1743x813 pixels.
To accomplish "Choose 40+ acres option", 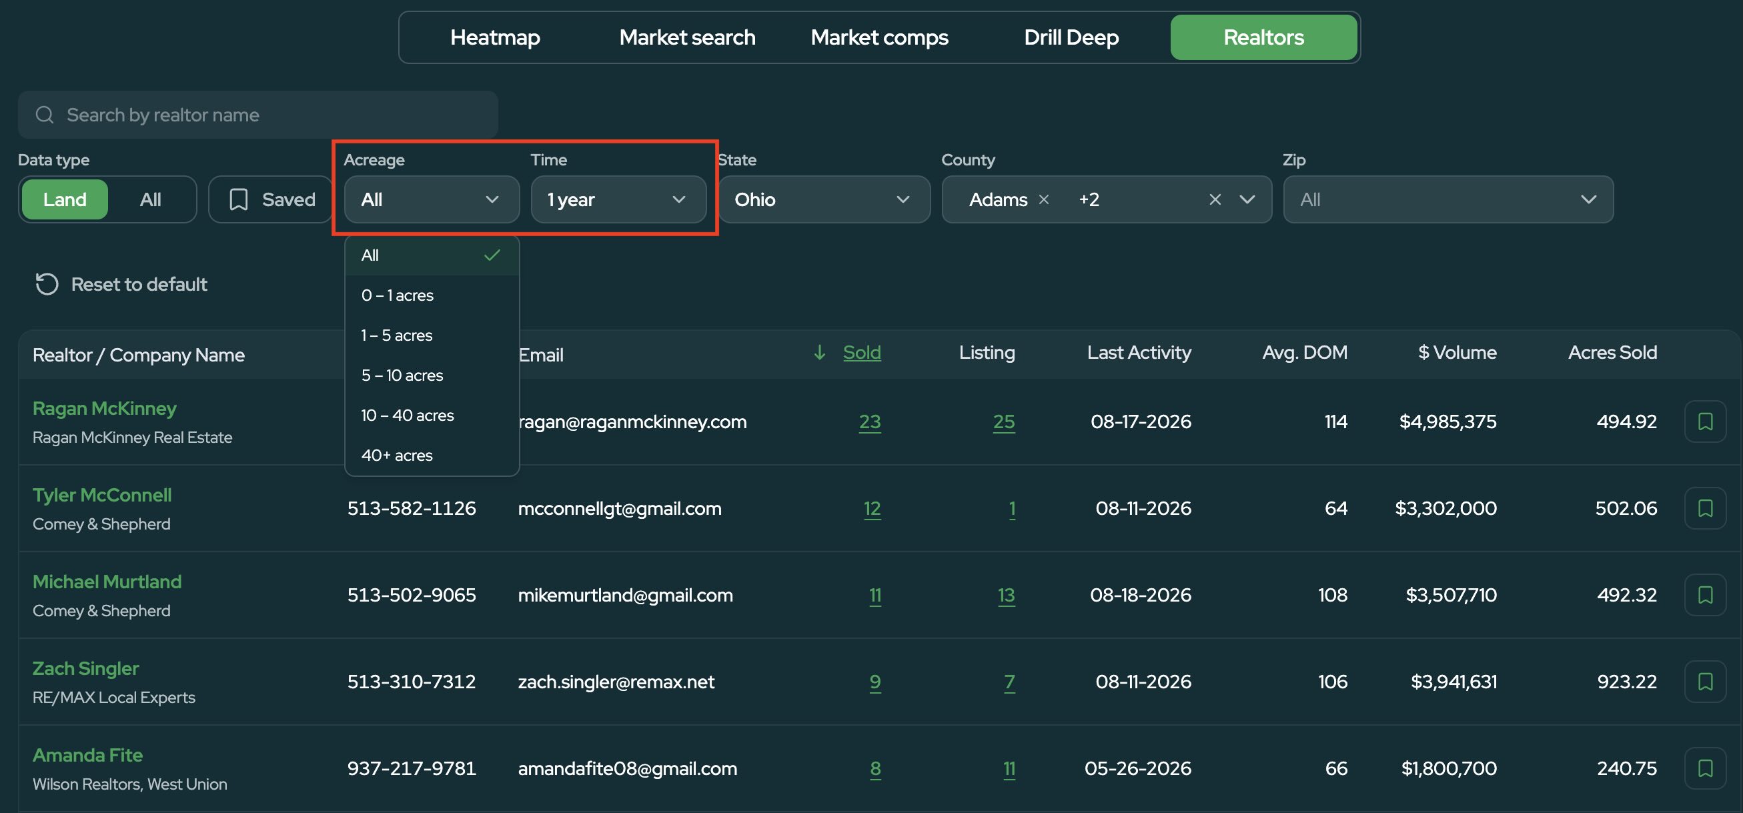I will [432, 456].
